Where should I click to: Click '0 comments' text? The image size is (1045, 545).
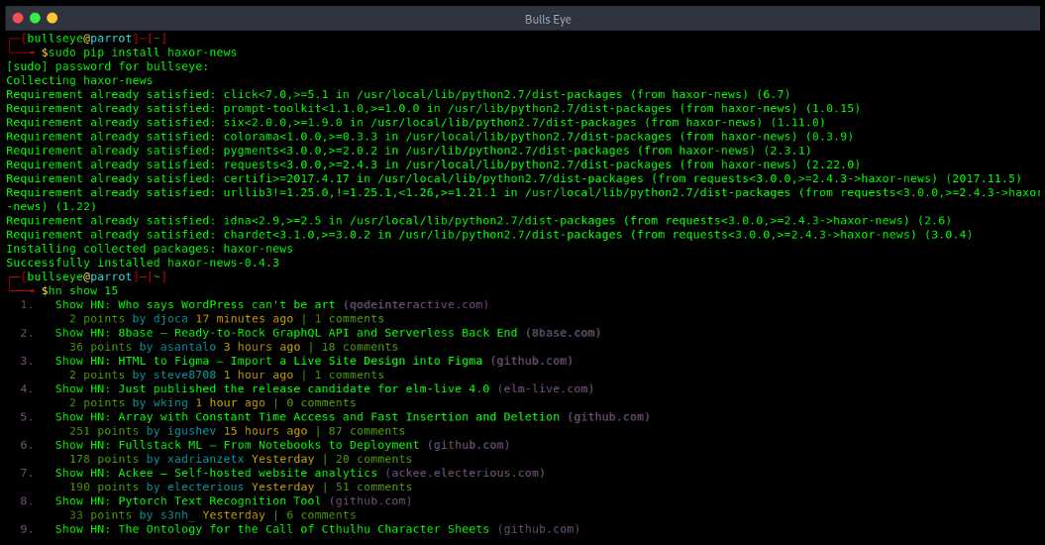click(321, 402)
